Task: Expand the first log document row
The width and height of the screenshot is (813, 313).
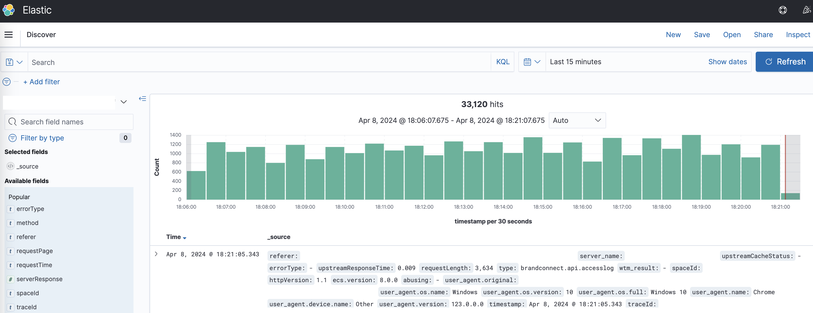Action: [x=156, y=254]
